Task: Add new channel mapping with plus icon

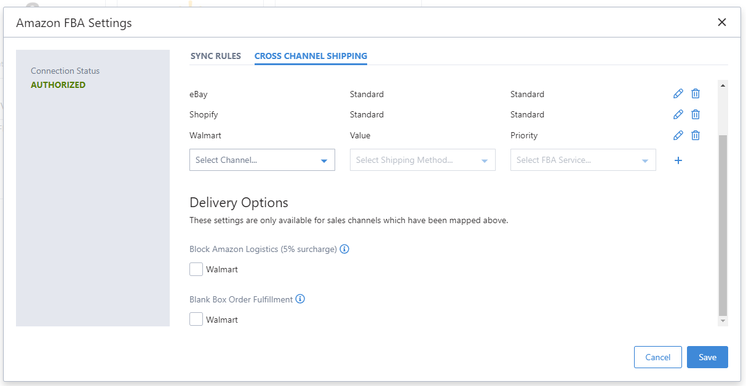Action: [678, 160]
